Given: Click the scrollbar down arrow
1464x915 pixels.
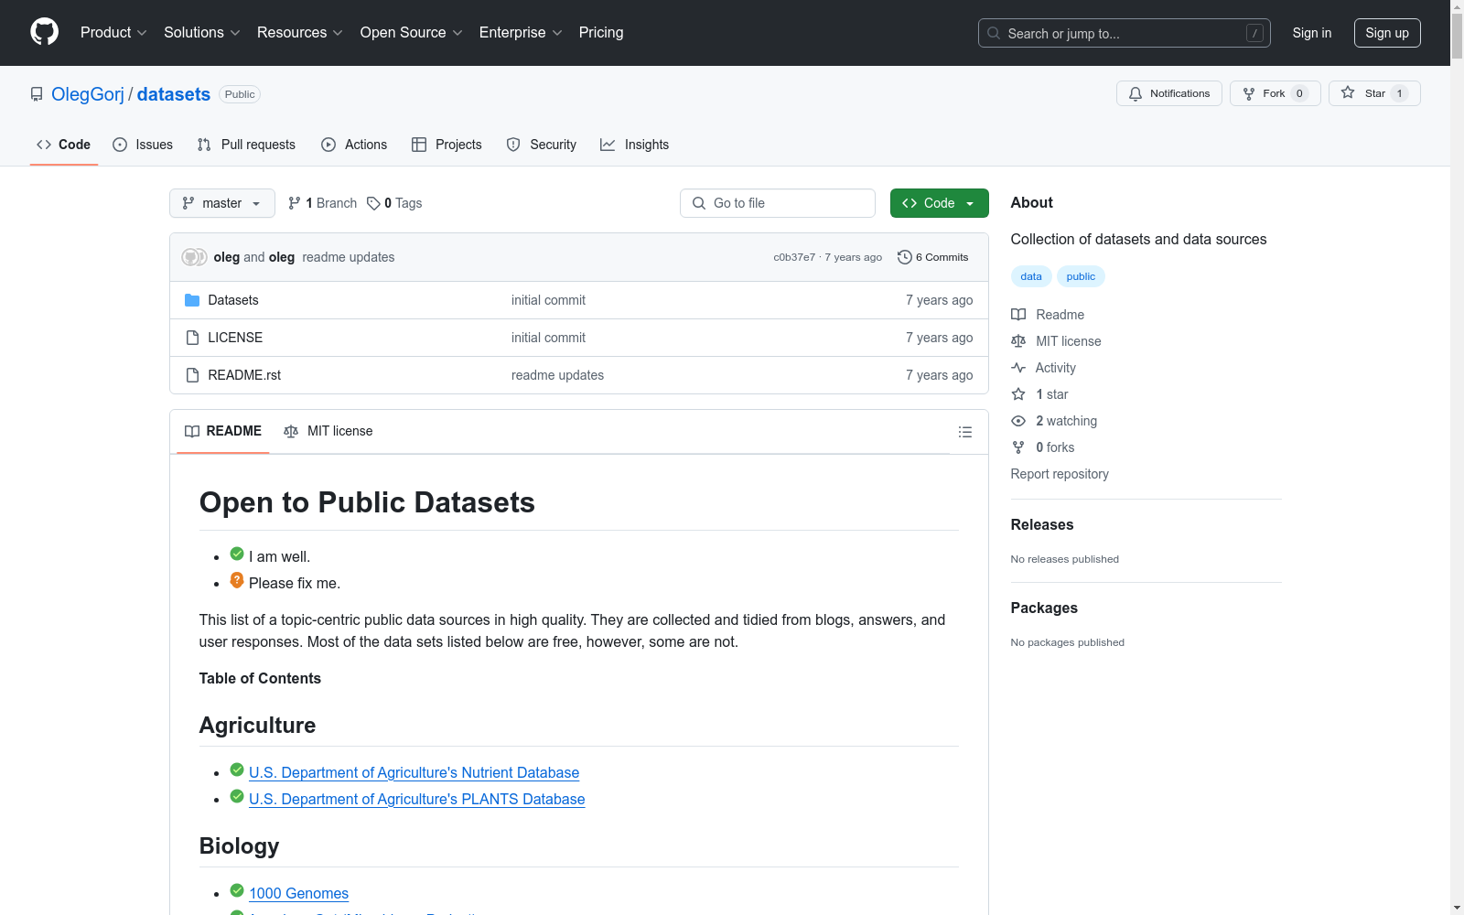Looking at the screenshot, I should coord(1457,908).
